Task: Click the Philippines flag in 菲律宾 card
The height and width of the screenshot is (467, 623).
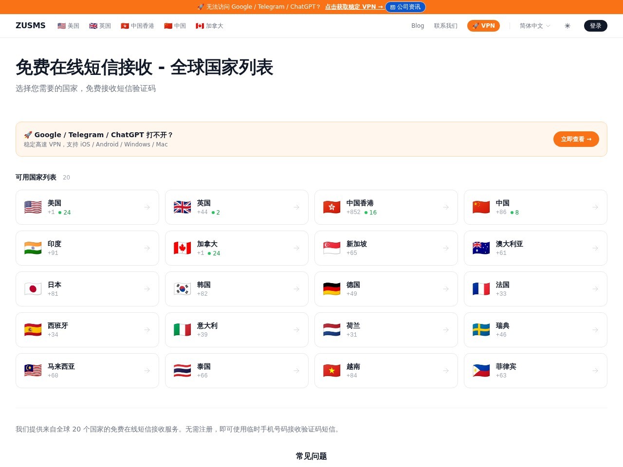Action: click(x=481, y=371)
